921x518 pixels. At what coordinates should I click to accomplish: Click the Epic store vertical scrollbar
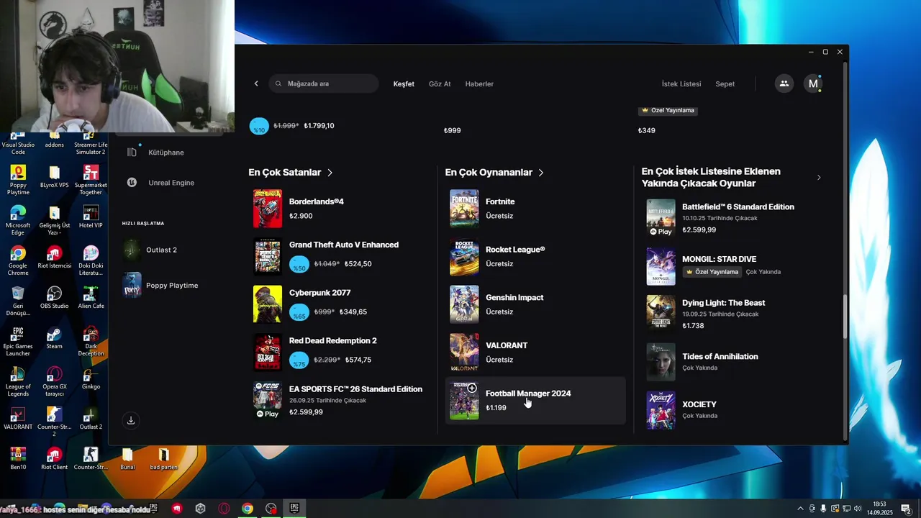845,317
